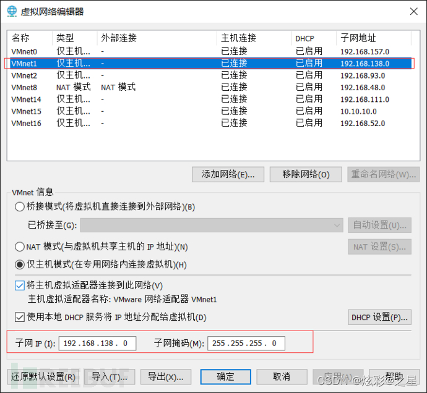Sort by 名称 column header

(x=30, y=38)
